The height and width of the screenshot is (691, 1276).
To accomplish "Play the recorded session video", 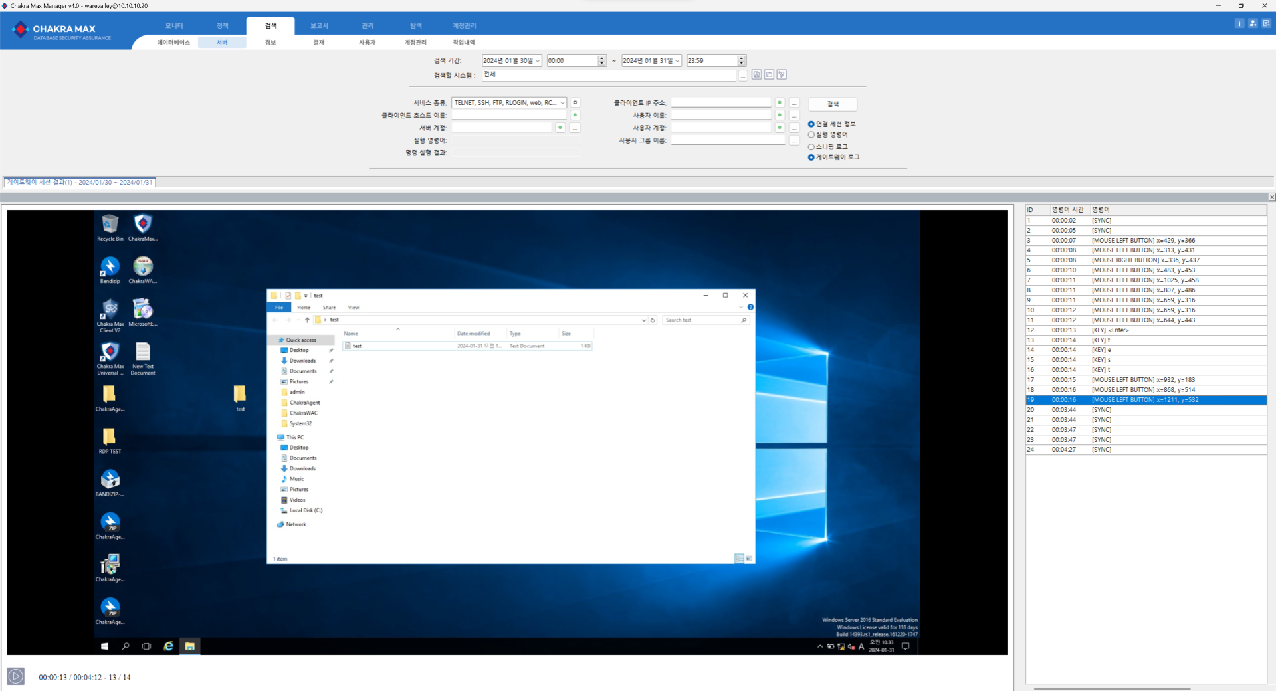I will click(16, 676).
